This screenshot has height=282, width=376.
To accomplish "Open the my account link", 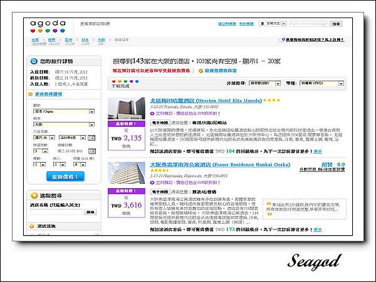I will [246, 24].
